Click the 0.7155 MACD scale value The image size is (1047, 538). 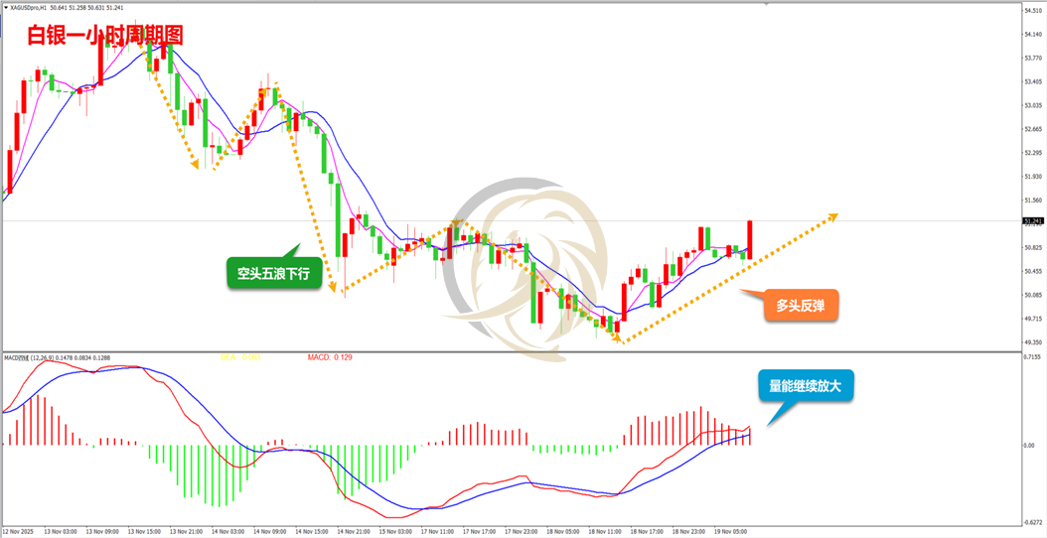(x=1034, y=357)
